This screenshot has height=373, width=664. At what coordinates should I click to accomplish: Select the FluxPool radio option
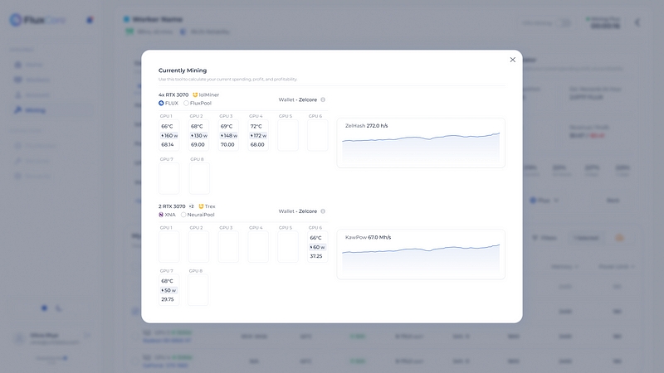pyautogui.click(x=186, y=103)
